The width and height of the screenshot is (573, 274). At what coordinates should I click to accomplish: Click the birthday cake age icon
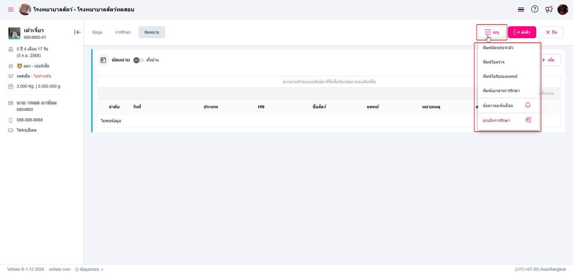(11, 49)
